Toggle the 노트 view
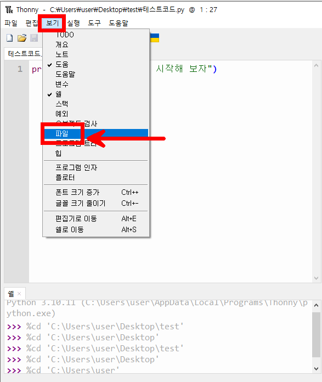The image size is (322, 382). click(x=96, y=54)
